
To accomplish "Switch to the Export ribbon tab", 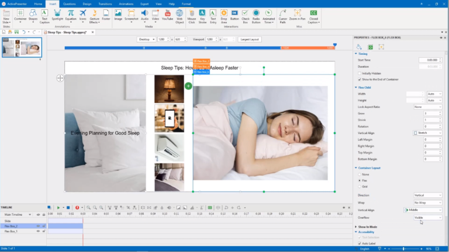I will coord(144,4).
